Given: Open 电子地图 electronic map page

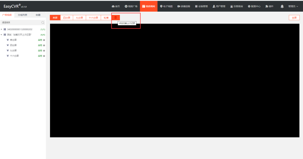Looking at the screenshot, I should pos(166,6).
